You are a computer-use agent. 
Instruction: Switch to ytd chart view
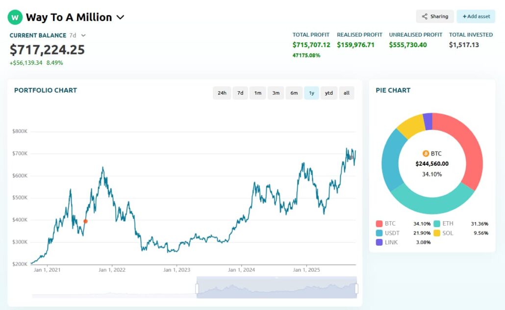pyautogui.click(x=329, y=93)
